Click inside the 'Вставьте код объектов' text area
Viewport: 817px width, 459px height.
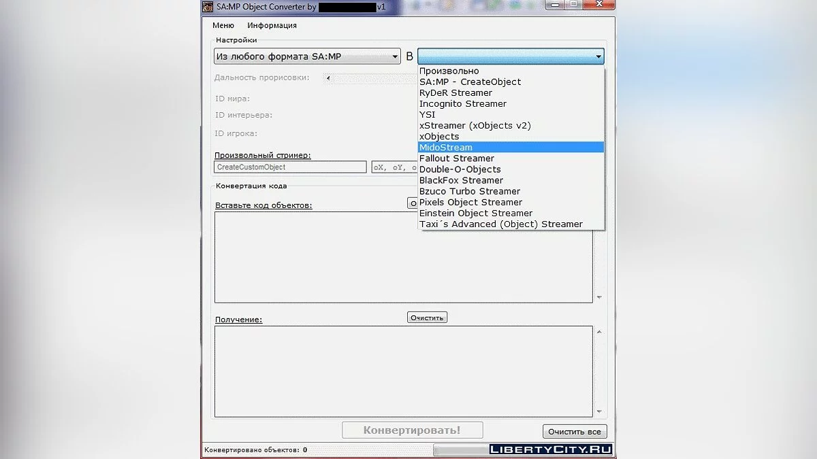tap(403, 257)
